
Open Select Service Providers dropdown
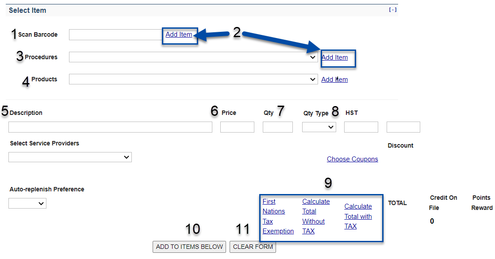pos(70,157)
